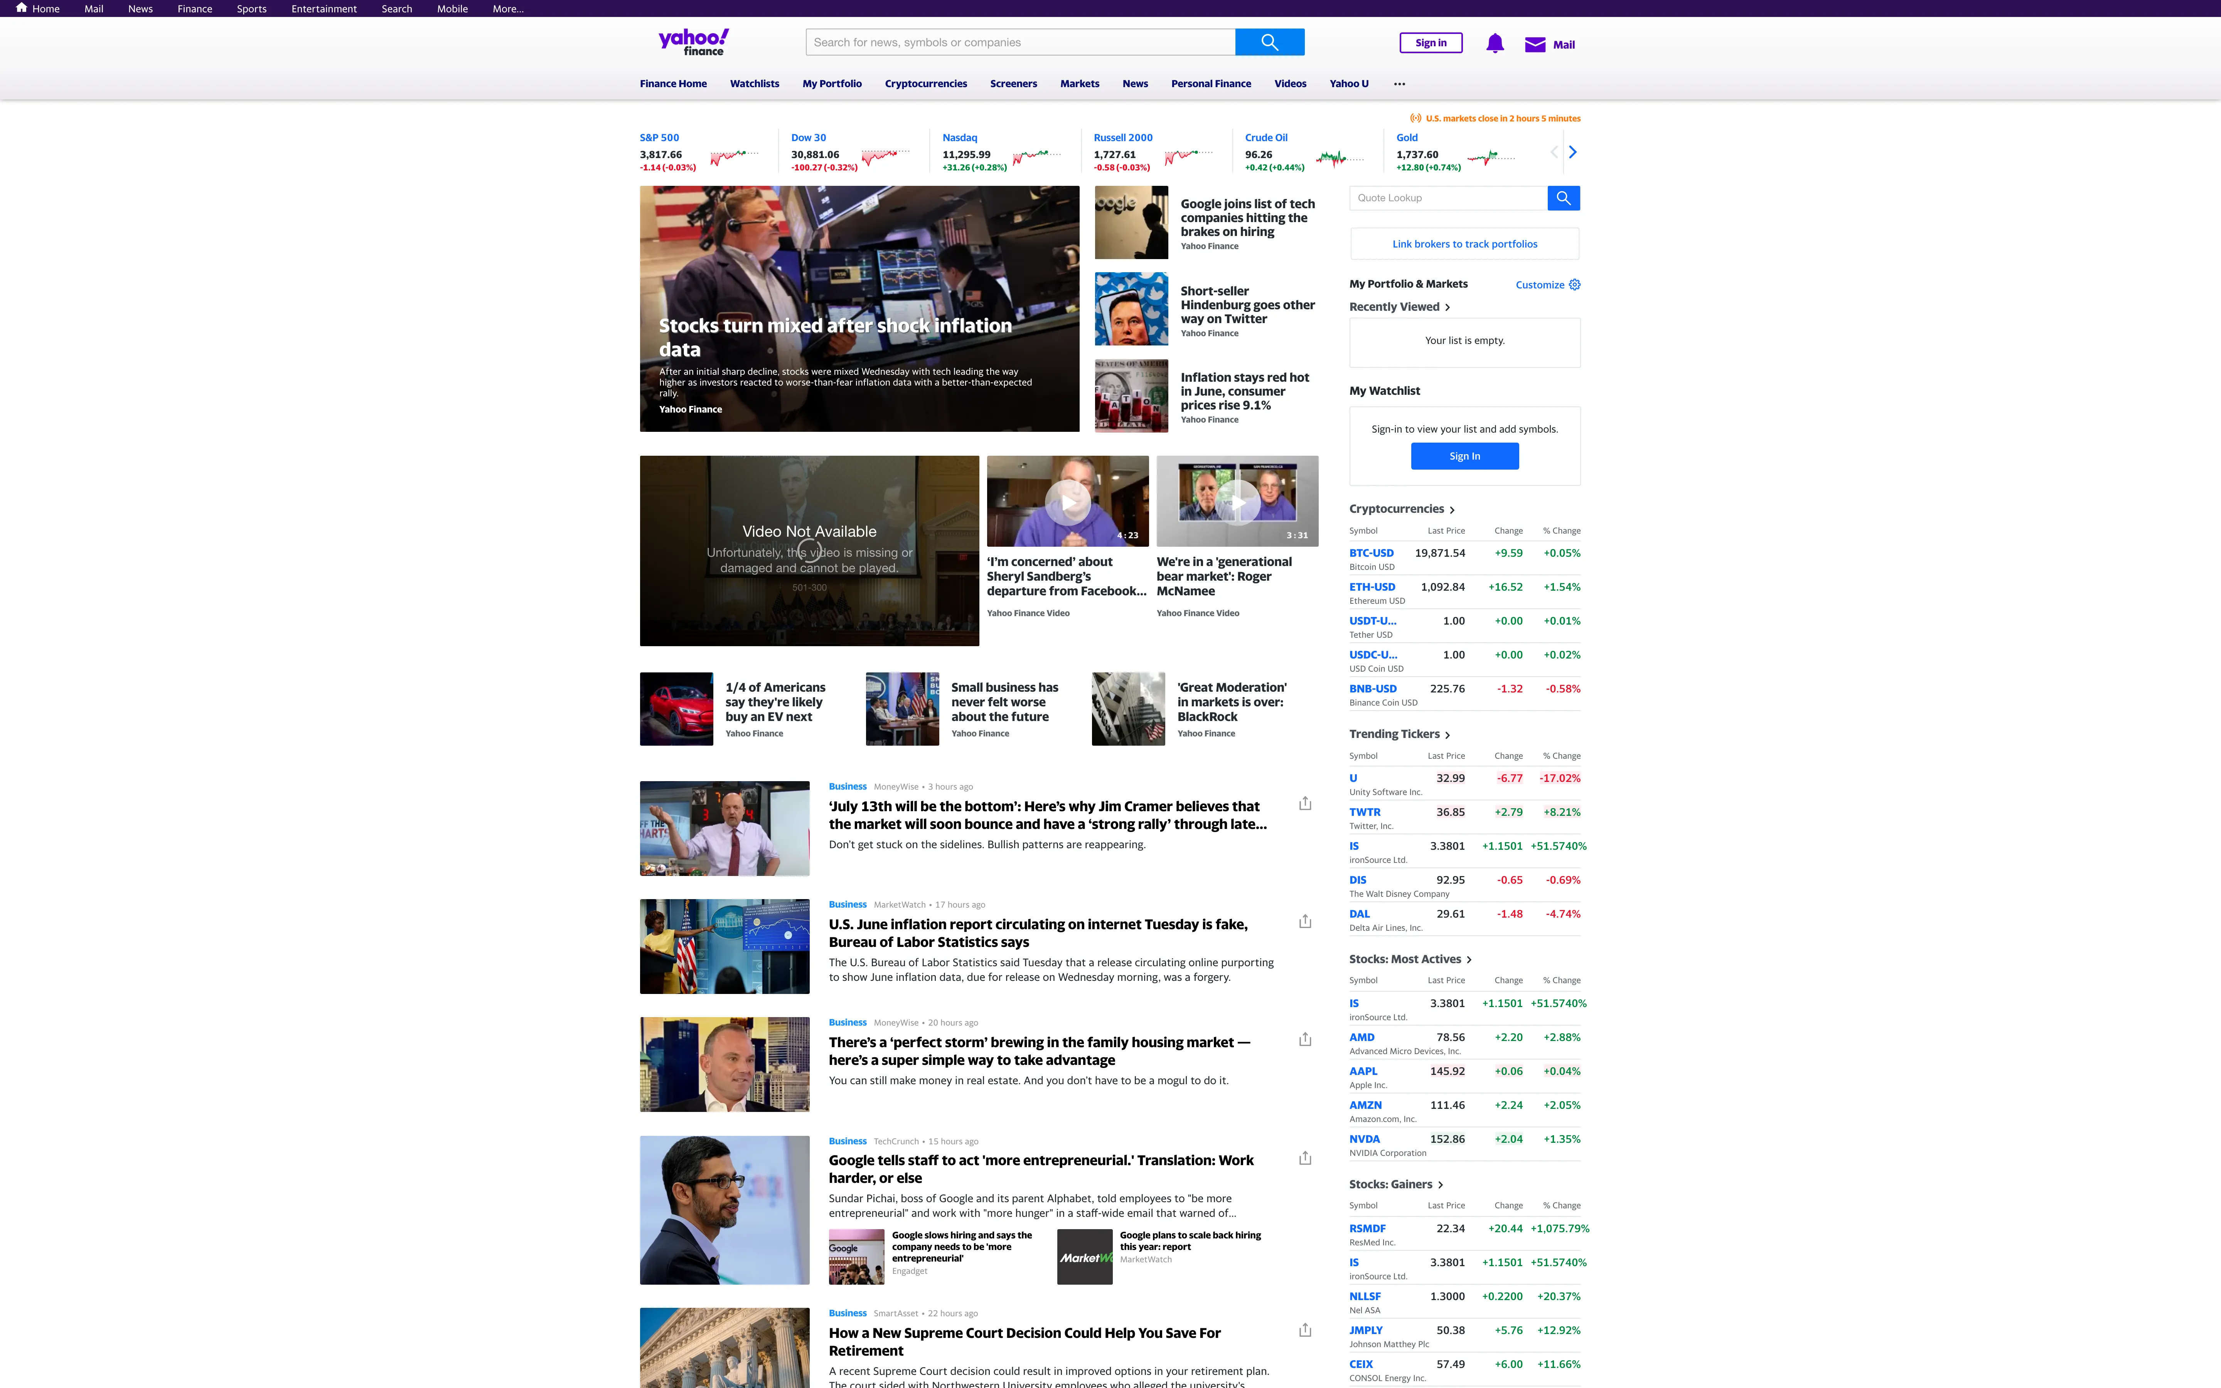Open Mail via the envelope icon
Screen dimensions: 2221x1388
[x=1535, y=43]
